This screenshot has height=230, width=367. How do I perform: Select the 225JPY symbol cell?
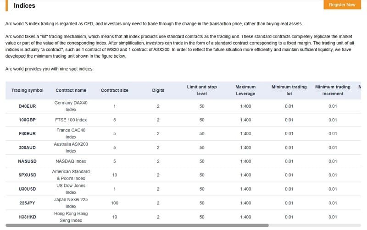28,203
